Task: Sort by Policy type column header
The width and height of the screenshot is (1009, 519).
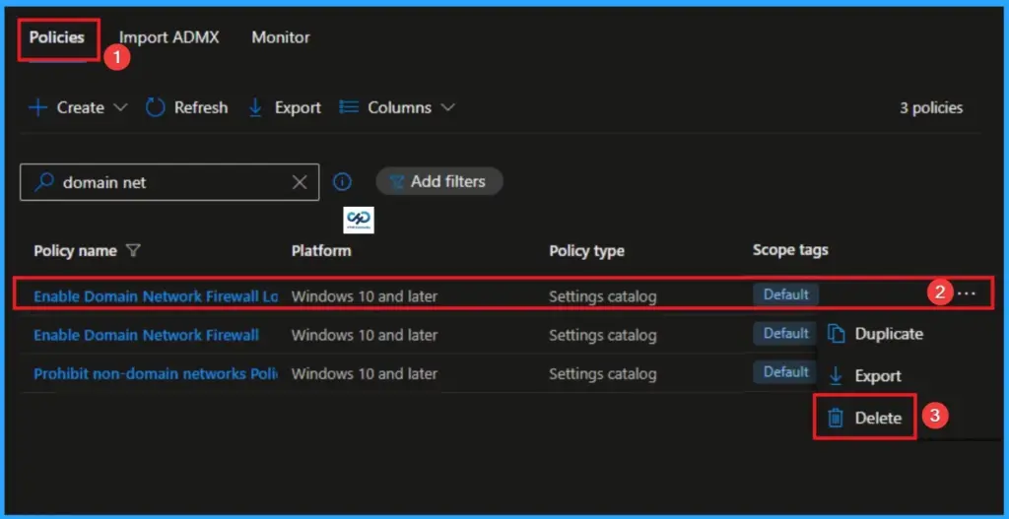Action: click(x=586, y=251)
